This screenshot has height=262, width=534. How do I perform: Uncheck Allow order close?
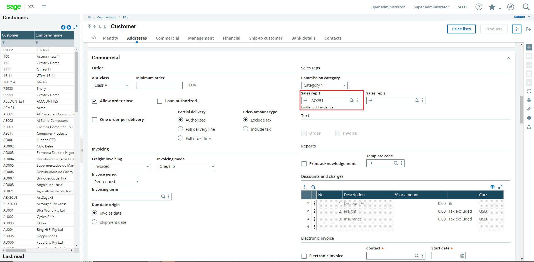coord(95,101)
